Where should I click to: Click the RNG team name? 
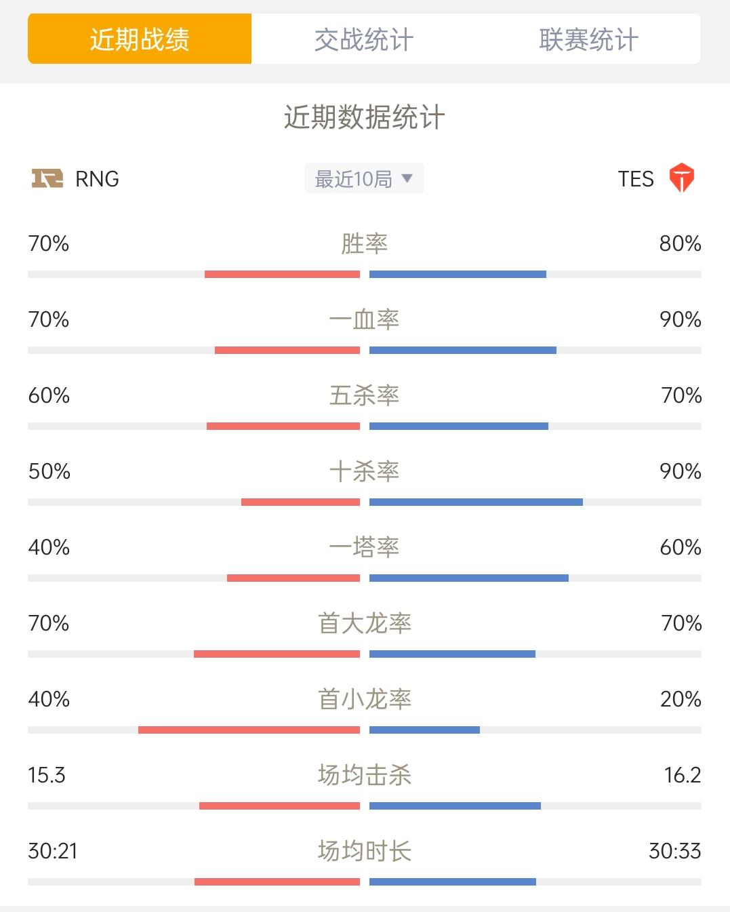pyautogui.click(x=97, y=179)
